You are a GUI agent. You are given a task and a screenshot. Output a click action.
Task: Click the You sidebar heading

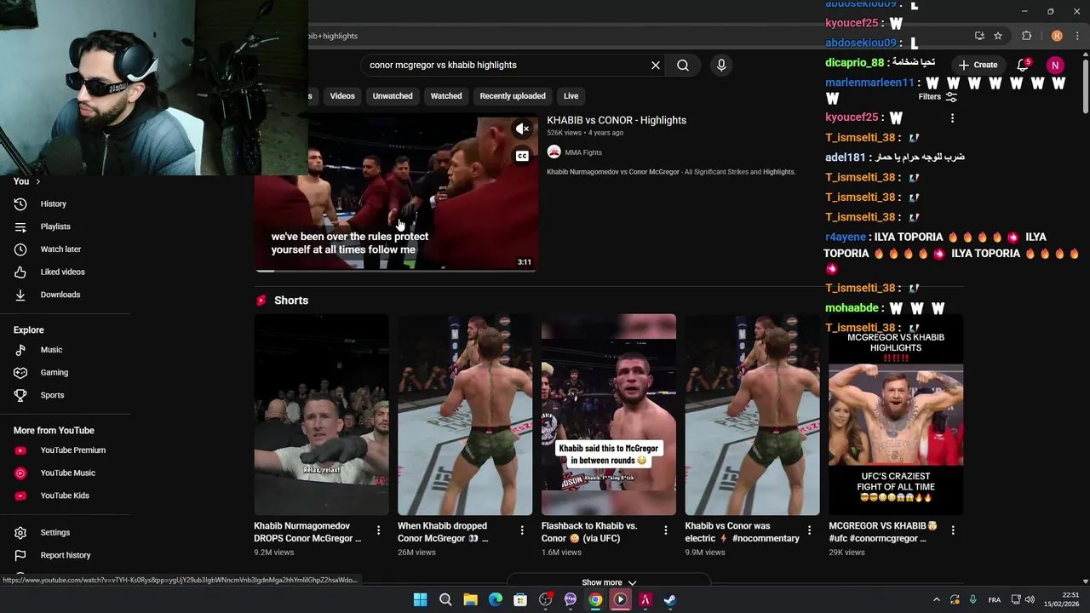[21, 181]
